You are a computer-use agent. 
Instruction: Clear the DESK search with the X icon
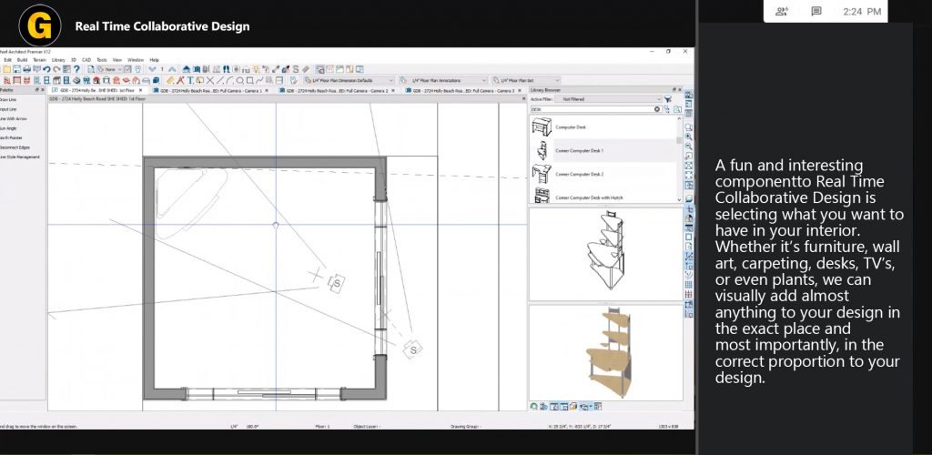[x=657, y=109]
